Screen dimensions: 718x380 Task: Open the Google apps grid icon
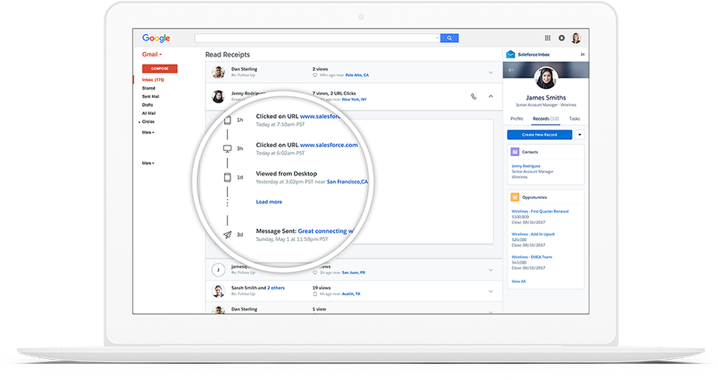(547, 38)
